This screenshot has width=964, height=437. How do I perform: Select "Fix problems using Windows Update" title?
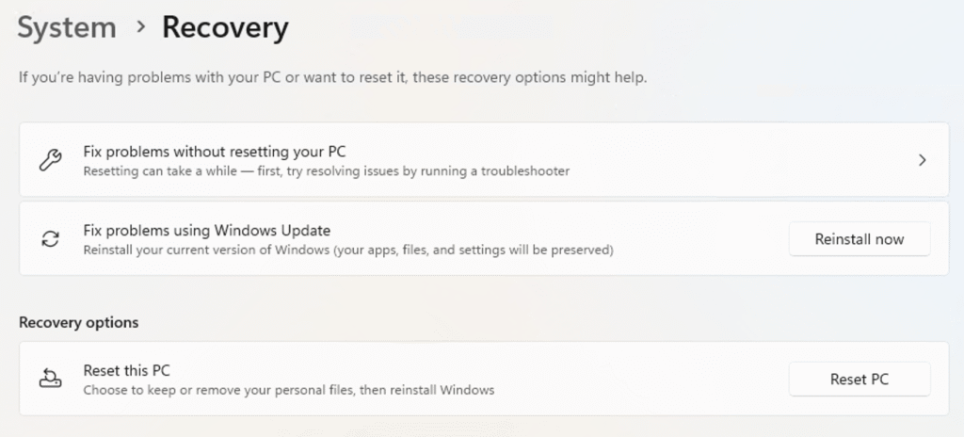206,230
